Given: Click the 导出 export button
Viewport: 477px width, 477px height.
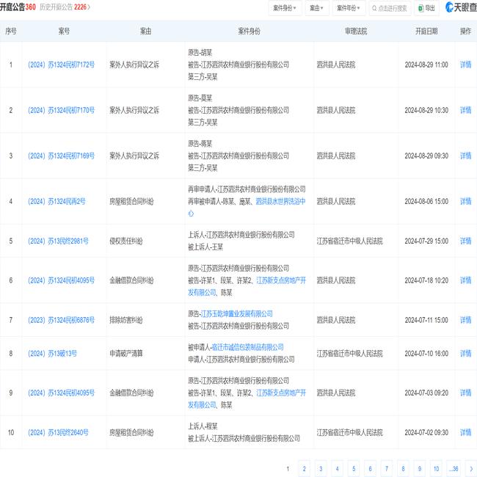Looking at the screenshot, I should pos(426,8).
